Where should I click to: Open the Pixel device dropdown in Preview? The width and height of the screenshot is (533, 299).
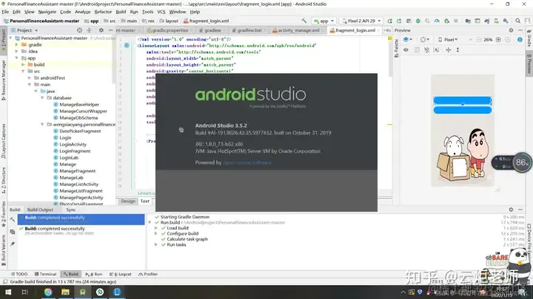448,40
